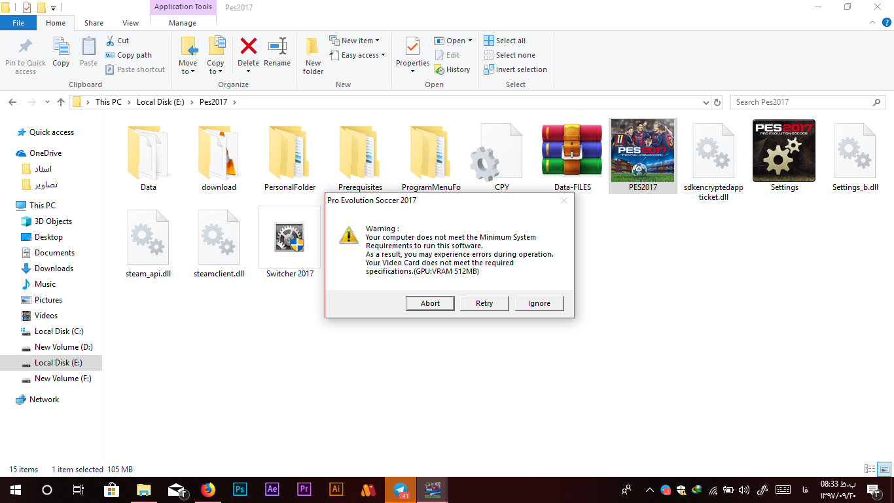
Task: Click the Rename ribbon icon
Action: pyautogui.click(x=277, y=46)
